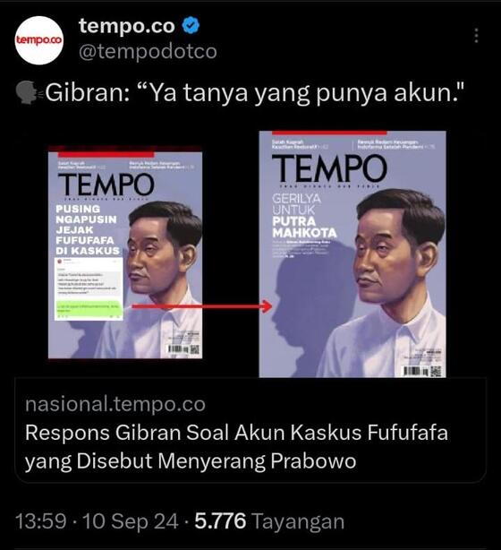
Task: Click the TEMPO logo on right cover
Action: click(329, 169)
